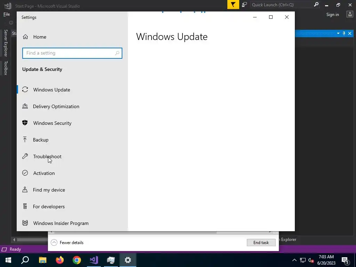Open the Troubleshoot page

coord(47,156)
